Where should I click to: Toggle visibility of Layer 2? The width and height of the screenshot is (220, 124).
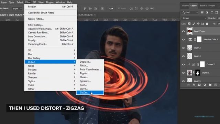(183, 48)
